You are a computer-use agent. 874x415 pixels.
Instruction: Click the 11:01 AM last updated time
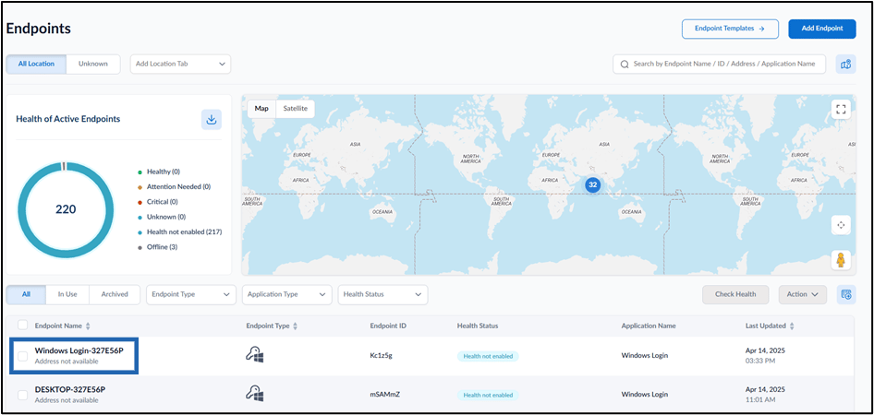coord(759,400)
